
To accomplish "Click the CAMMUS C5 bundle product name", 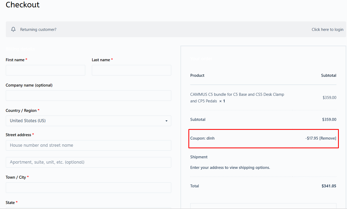I will (x=237, y=98).
